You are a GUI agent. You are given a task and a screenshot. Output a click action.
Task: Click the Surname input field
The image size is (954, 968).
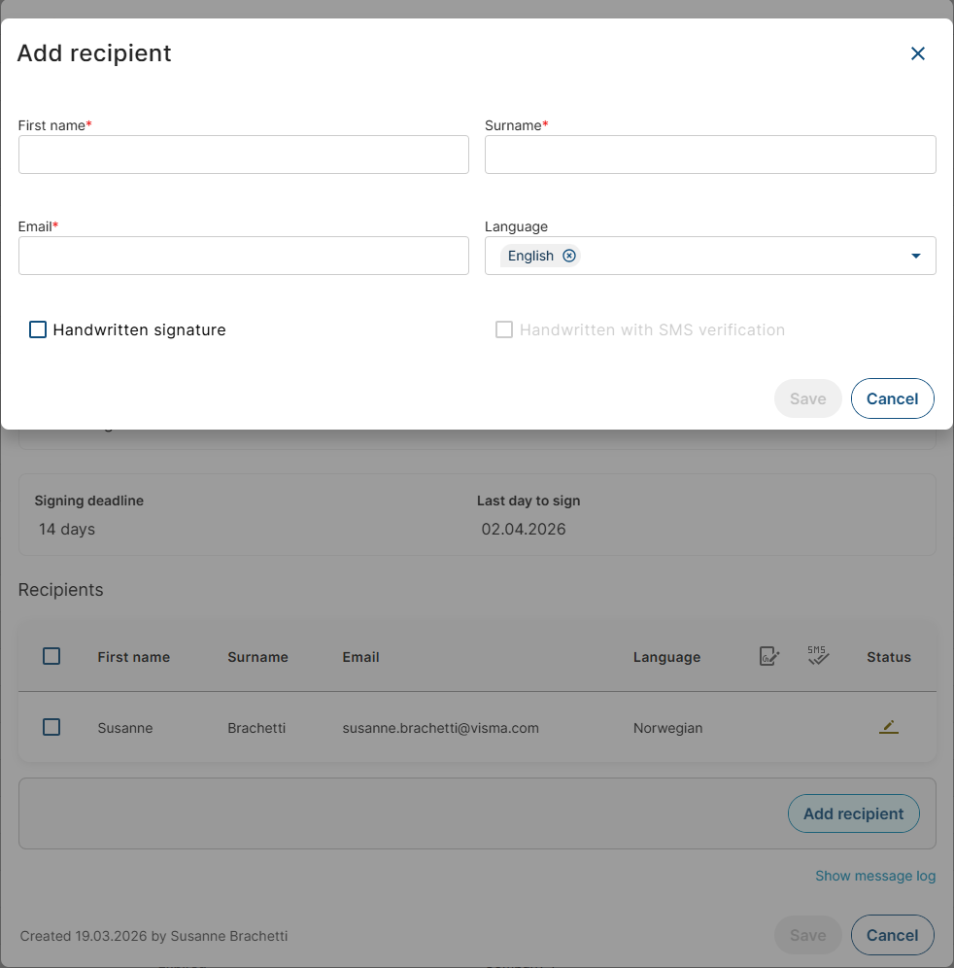(709, 155)
